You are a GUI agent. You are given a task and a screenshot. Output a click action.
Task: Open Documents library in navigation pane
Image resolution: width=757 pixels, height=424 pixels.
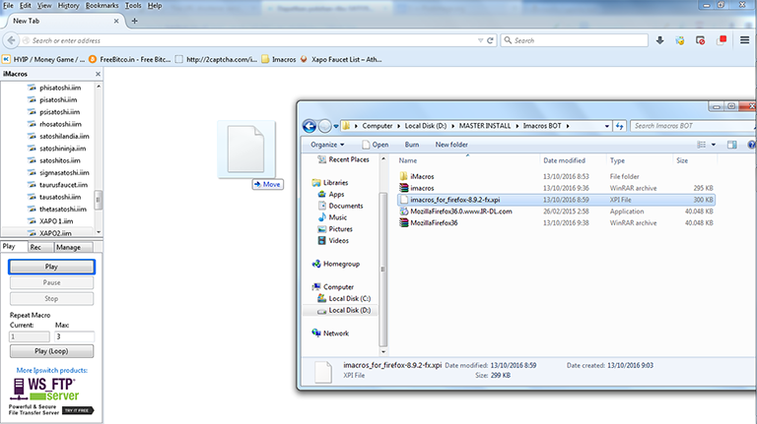coord(341,206)
